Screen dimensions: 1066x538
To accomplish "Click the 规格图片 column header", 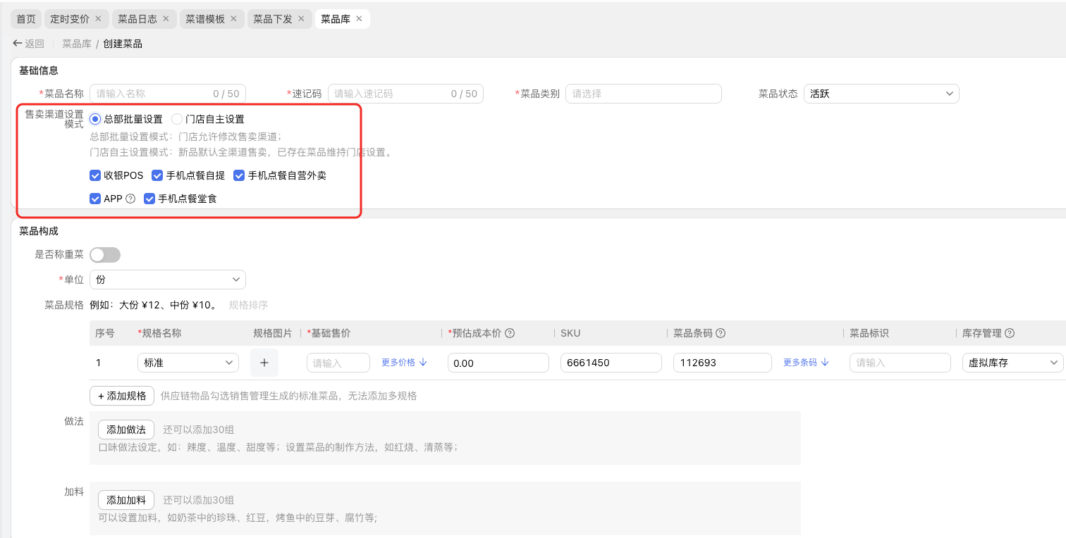I will 273,333.
